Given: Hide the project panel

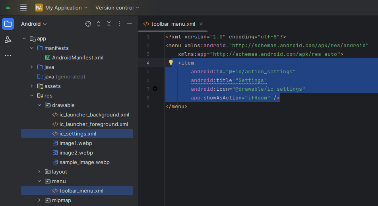Looking at the screenshot, I should (130, 24).
